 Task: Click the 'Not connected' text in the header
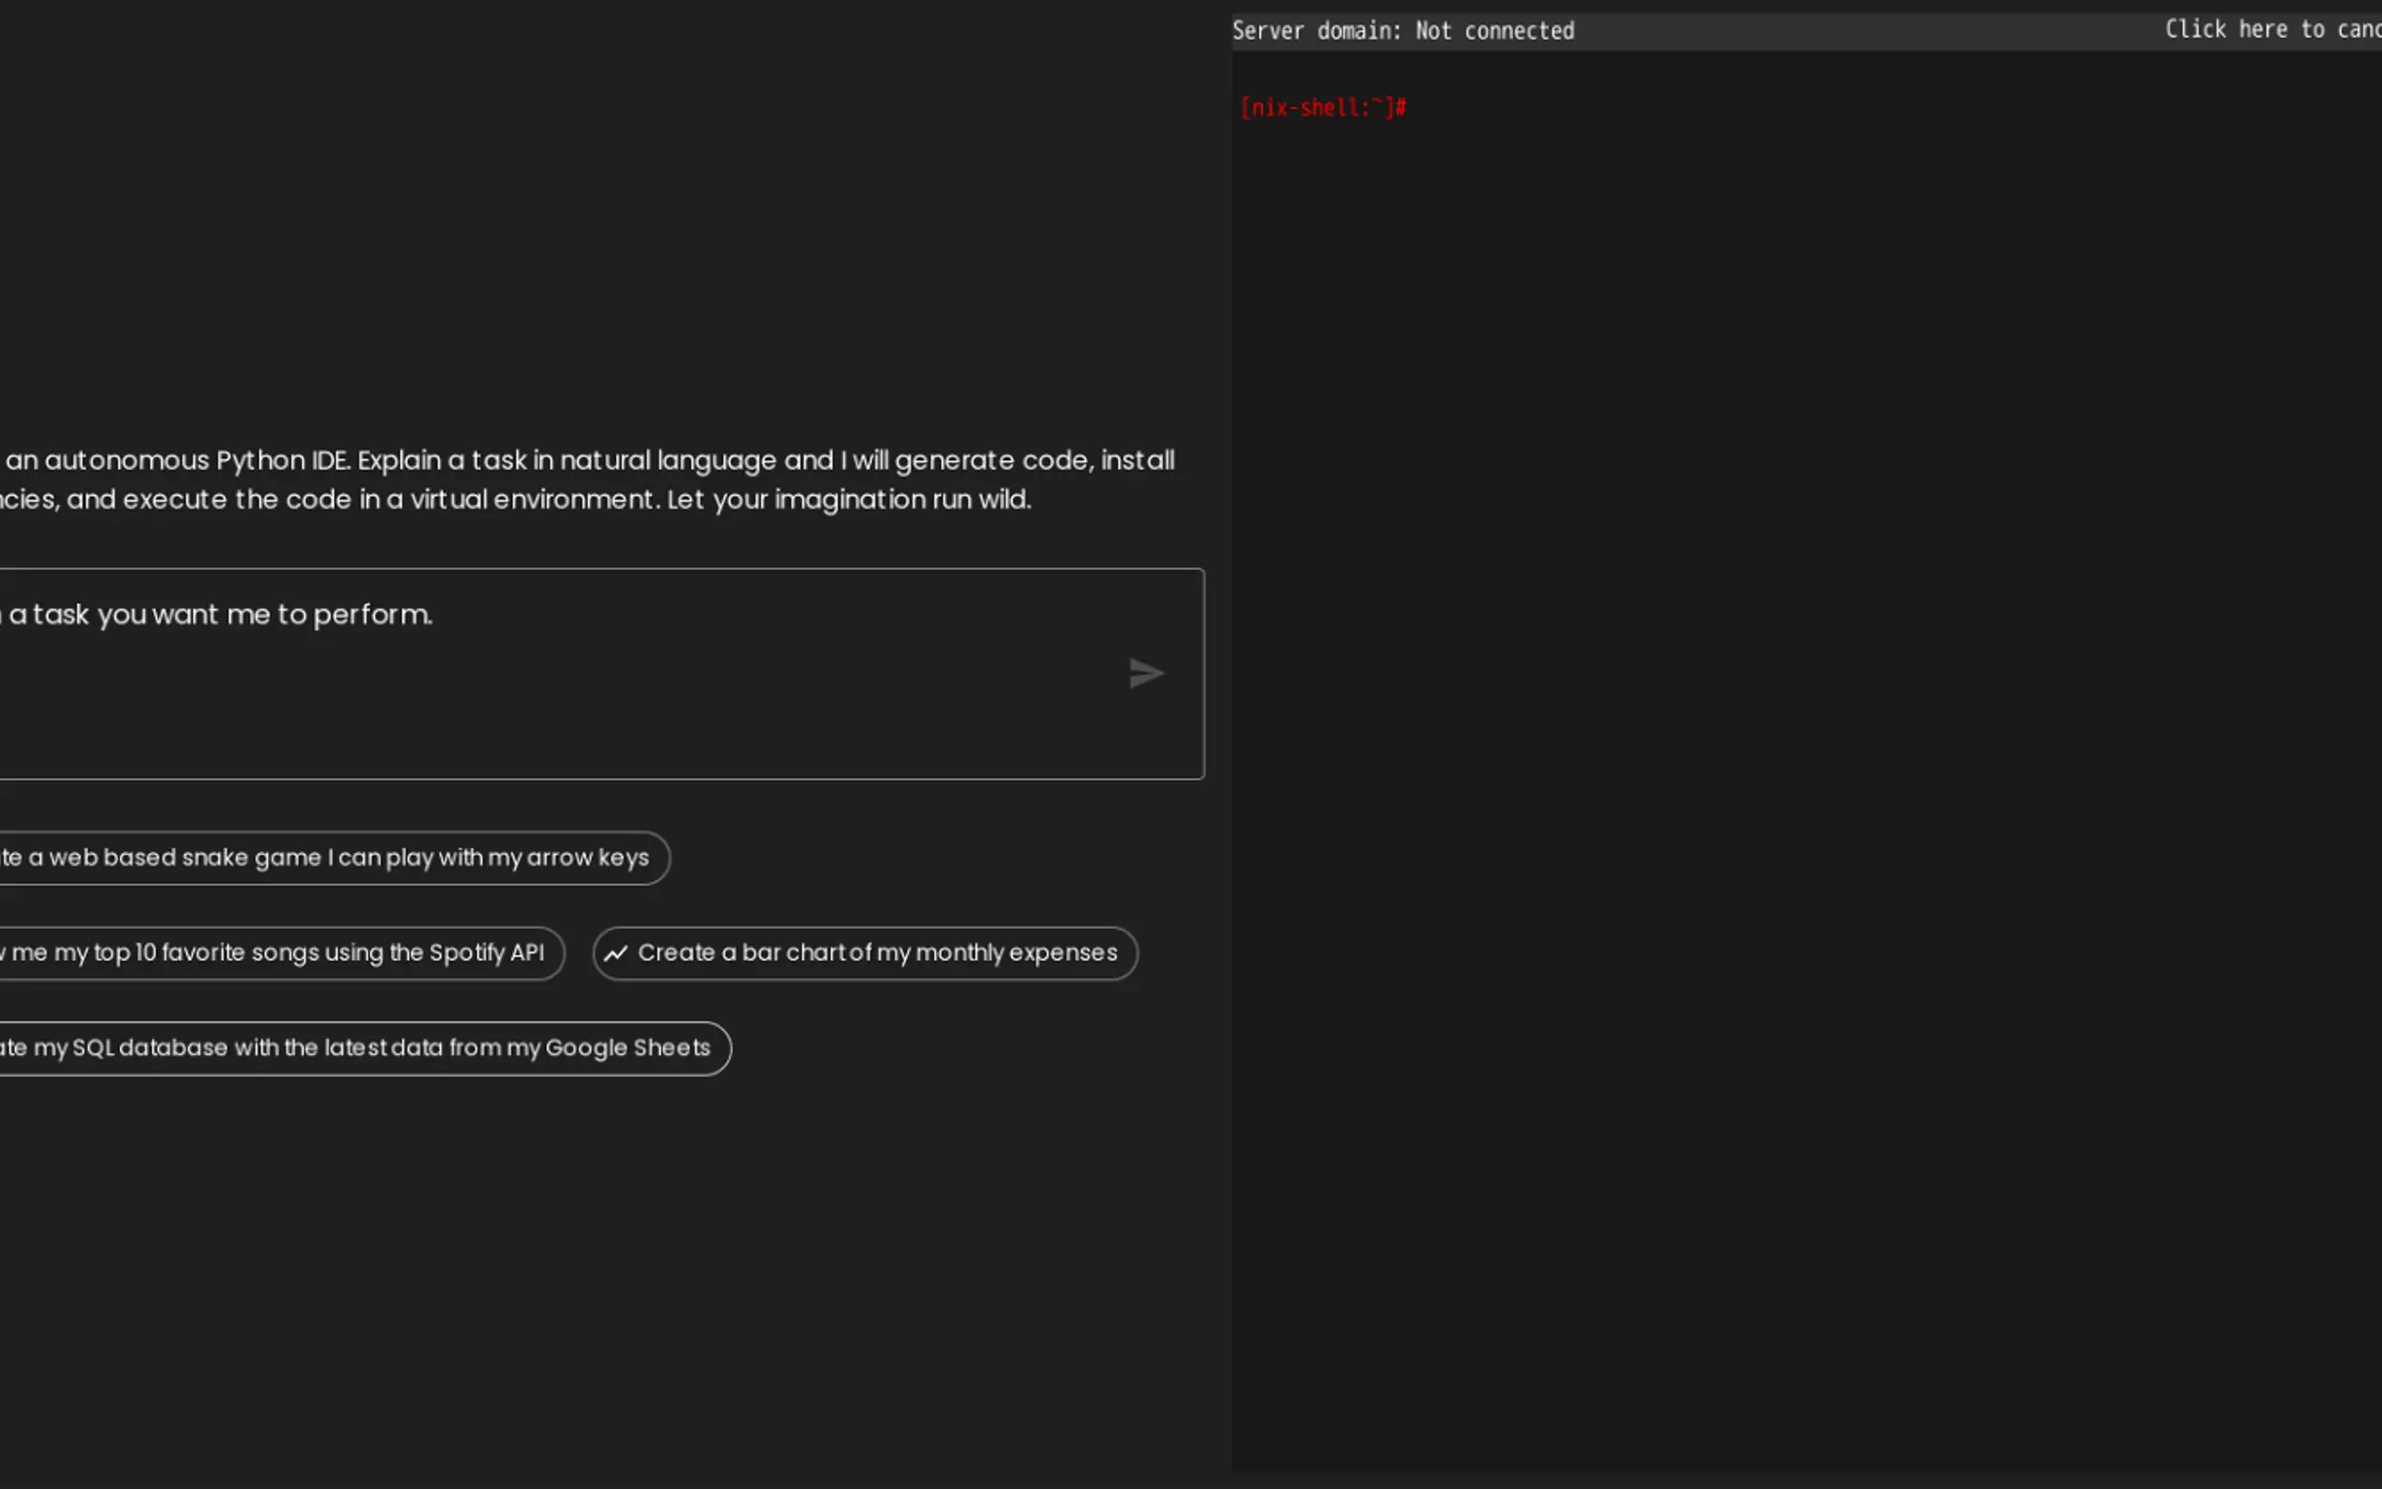pyautogui.click(x=1495, y=32)
